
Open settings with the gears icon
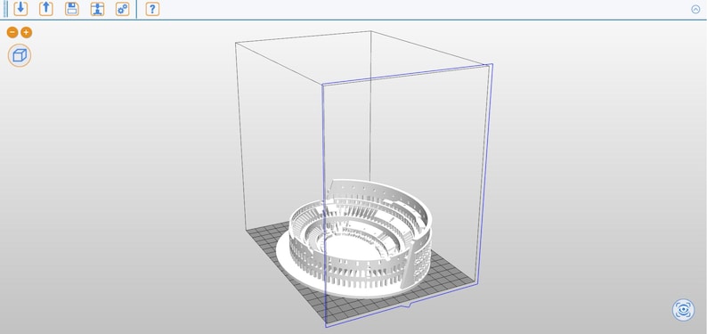(x=122, y=9)
